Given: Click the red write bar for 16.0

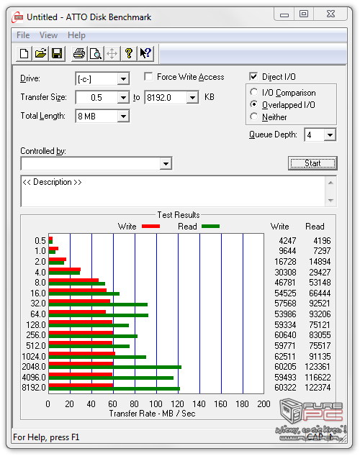Looking at the screenshot, I should (78, 291).
